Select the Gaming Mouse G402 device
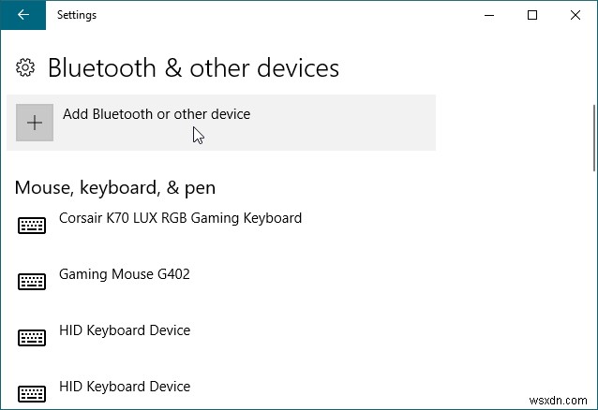Viewport: 598px width, 410px height. click(125, 274)
